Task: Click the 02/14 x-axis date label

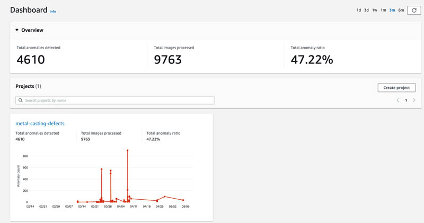Action: click(x=30, y=207)
